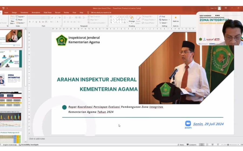This screenshot has height=151, width=243.
Task: Start Slide Show from status bar icon
Action: 218,145
